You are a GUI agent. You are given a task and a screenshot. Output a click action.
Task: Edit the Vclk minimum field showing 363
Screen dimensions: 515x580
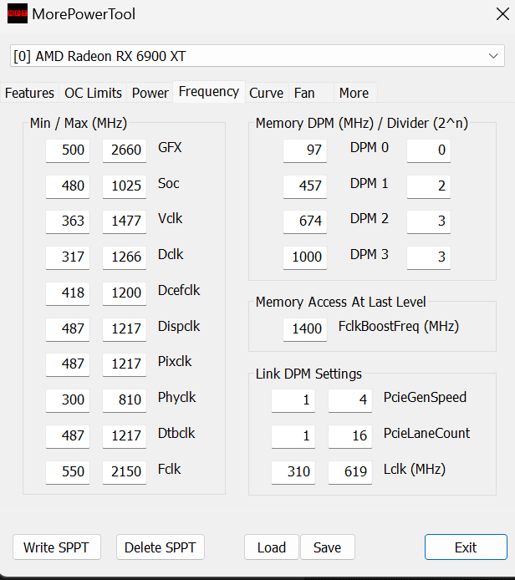coord(68,221)
